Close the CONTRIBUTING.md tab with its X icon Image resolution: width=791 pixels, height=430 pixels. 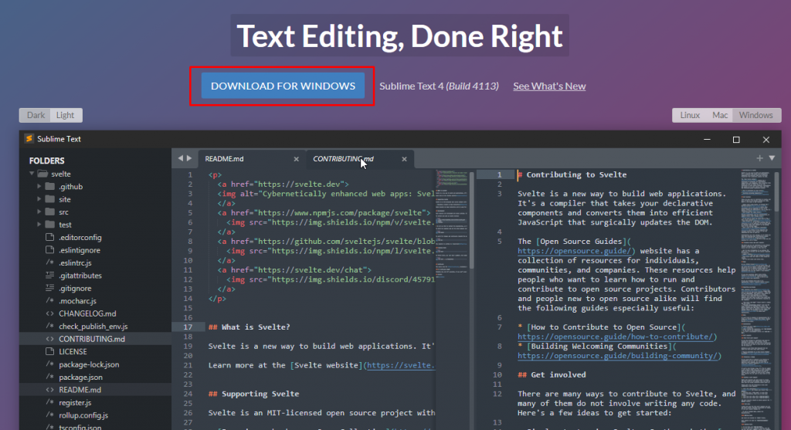404,159
